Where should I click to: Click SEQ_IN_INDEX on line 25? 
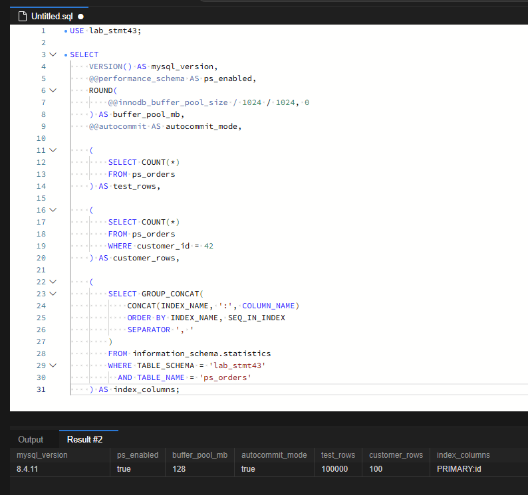(257, 318)
